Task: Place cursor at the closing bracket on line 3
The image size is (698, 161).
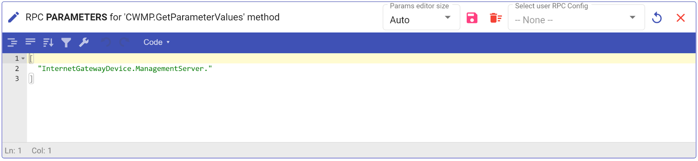Action: pyautogui.click(x=31, y=79)
